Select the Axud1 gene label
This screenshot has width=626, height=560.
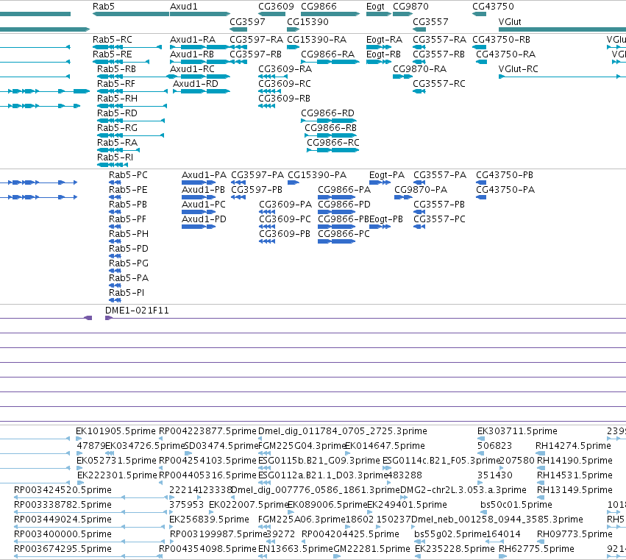click(184, 7)
